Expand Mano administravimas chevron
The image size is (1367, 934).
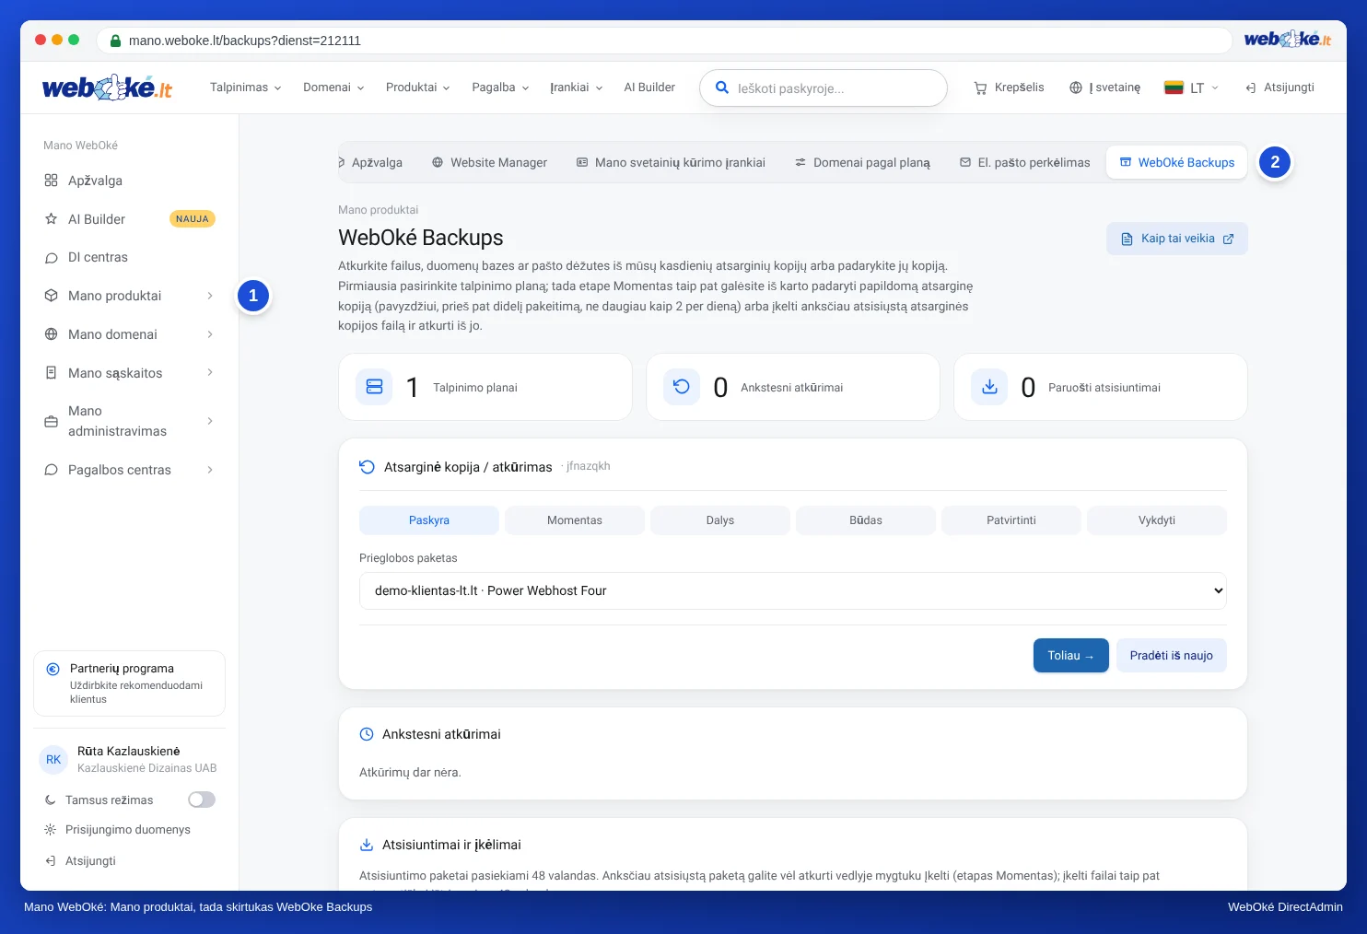click(x=210, y=421)
